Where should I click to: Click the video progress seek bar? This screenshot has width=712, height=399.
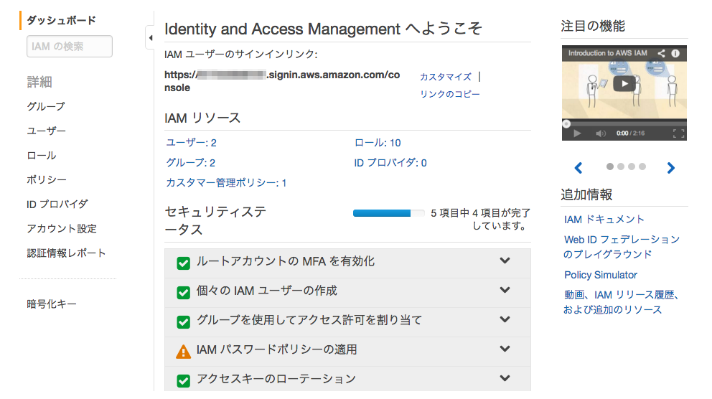pyautogui.click(x=624, y=123)
